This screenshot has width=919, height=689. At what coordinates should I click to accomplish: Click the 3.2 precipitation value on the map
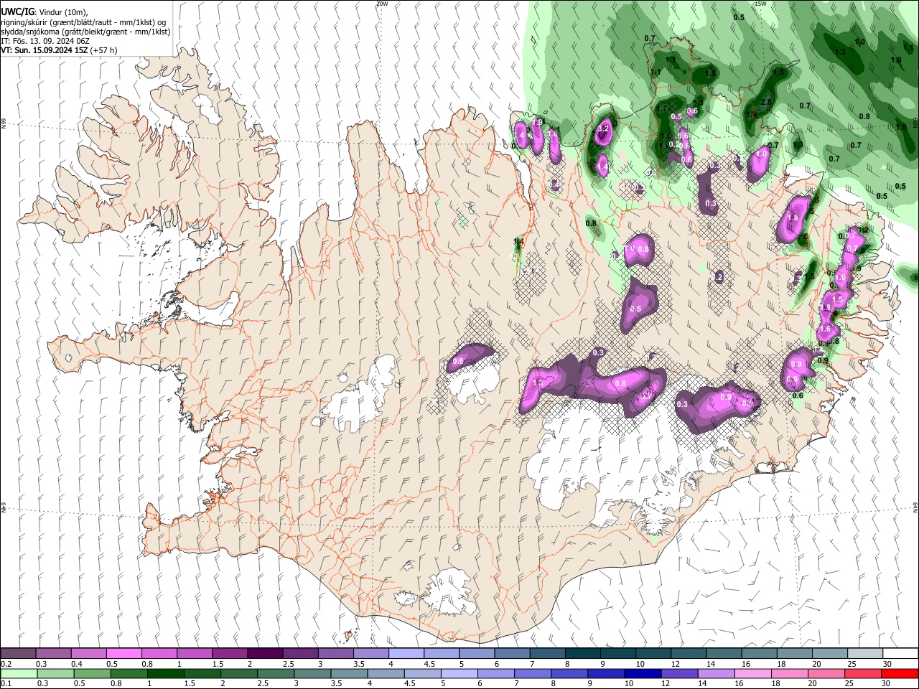603,128
